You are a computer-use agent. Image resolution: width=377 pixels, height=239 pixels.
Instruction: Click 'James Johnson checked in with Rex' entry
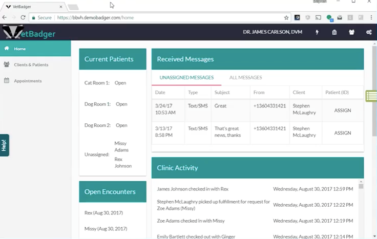pyautogui.click(x=193, y=189)
